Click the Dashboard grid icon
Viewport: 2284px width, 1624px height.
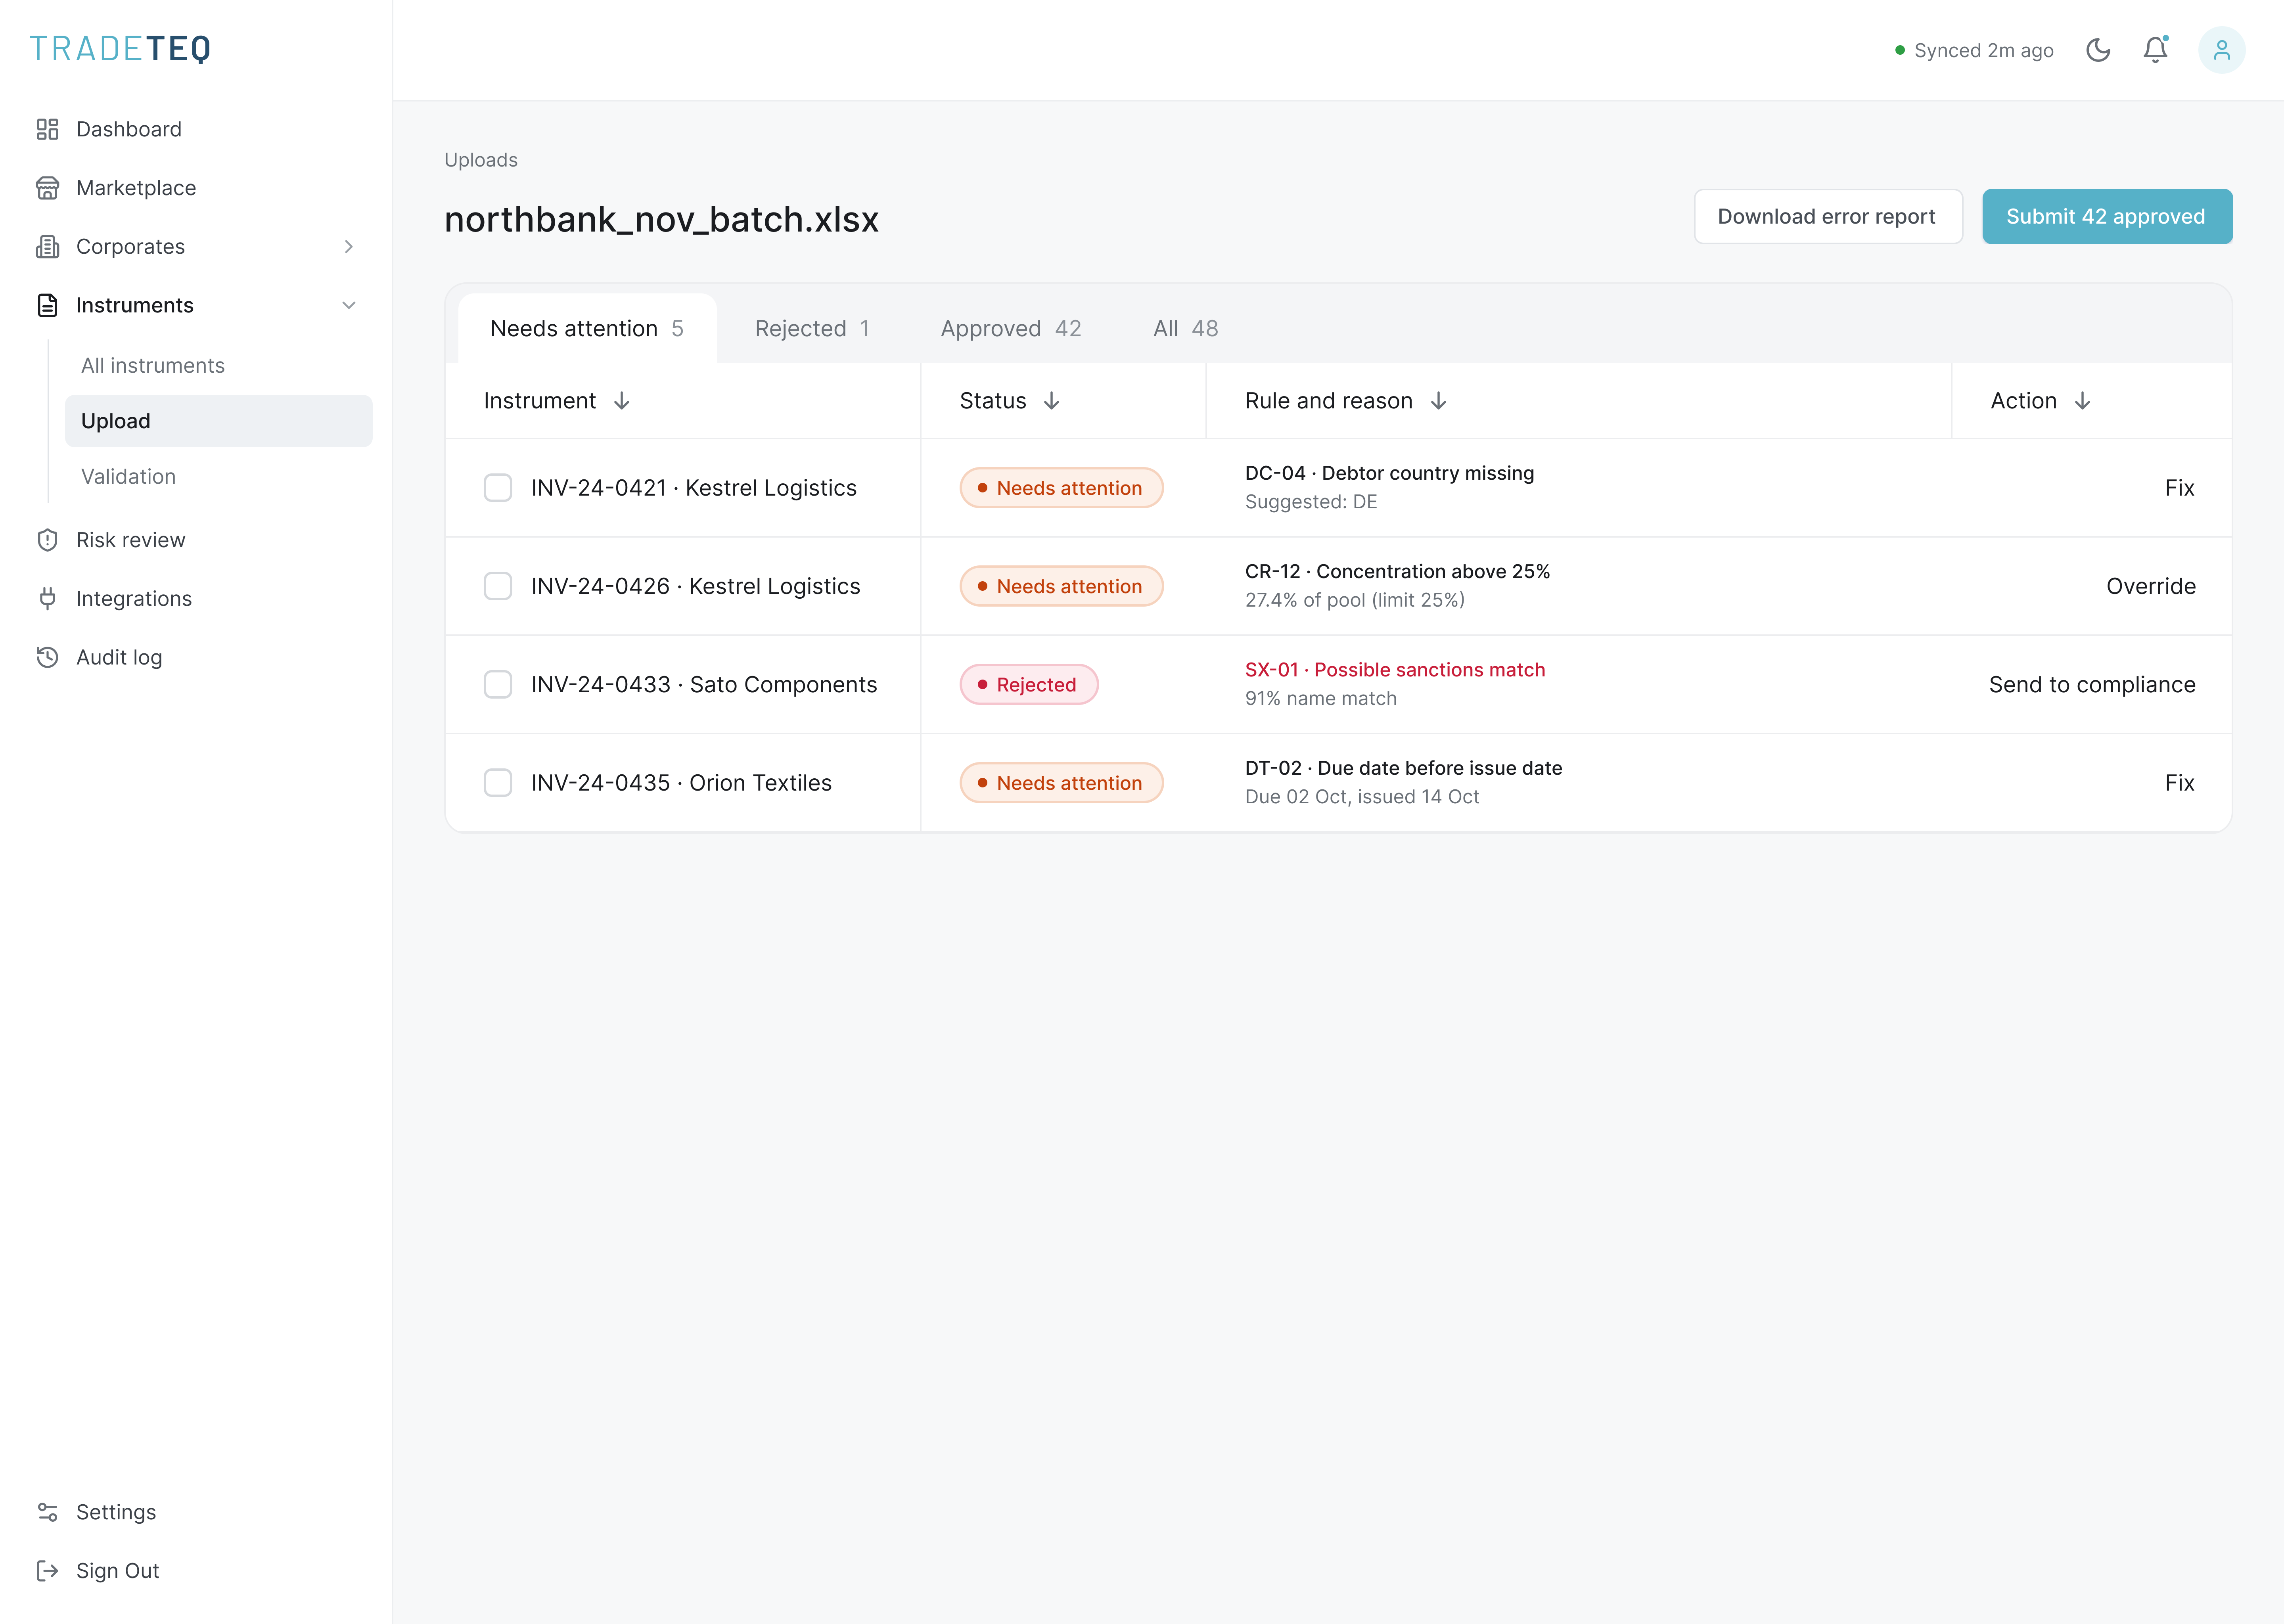tap(47, 129)
